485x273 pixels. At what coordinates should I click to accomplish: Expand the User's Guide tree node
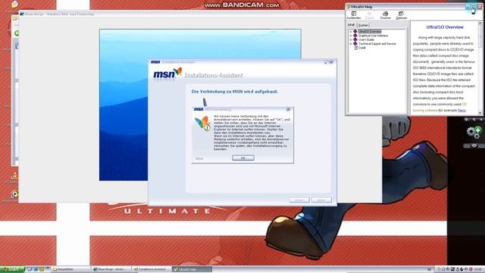click(x=351, y=39)
